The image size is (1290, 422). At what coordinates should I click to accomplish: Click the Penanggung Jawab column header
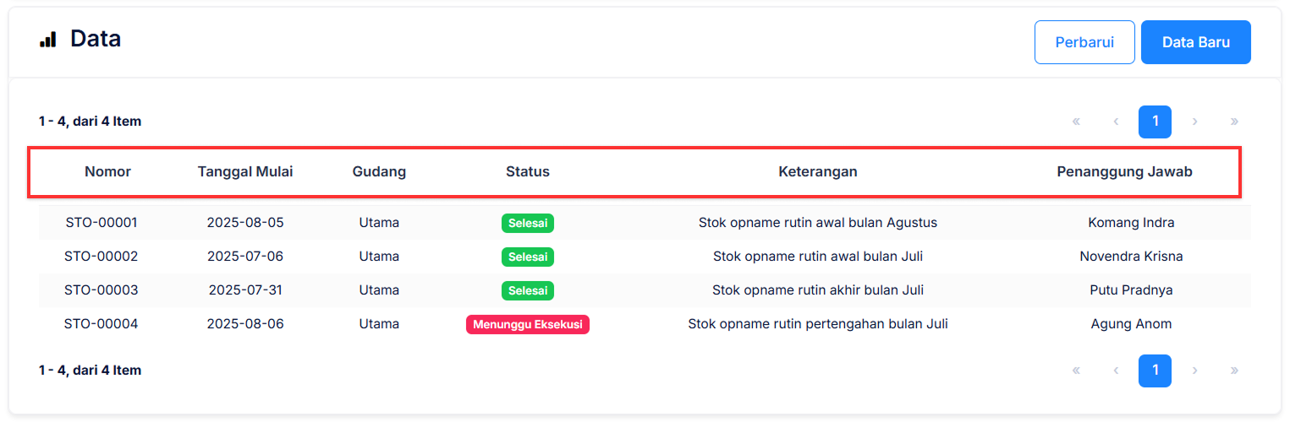(x=1124, y=172)
